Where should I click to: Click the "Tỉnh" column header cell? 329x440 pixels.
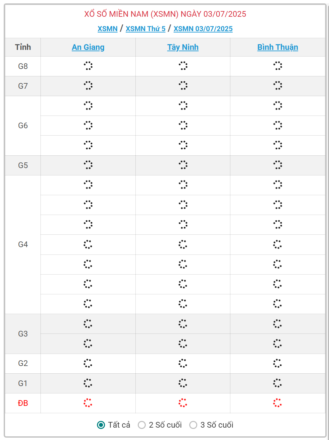pos(23,47)
